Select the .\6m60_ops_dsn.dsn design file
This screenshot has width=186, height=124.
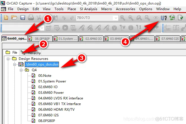[x=42, y=64]
